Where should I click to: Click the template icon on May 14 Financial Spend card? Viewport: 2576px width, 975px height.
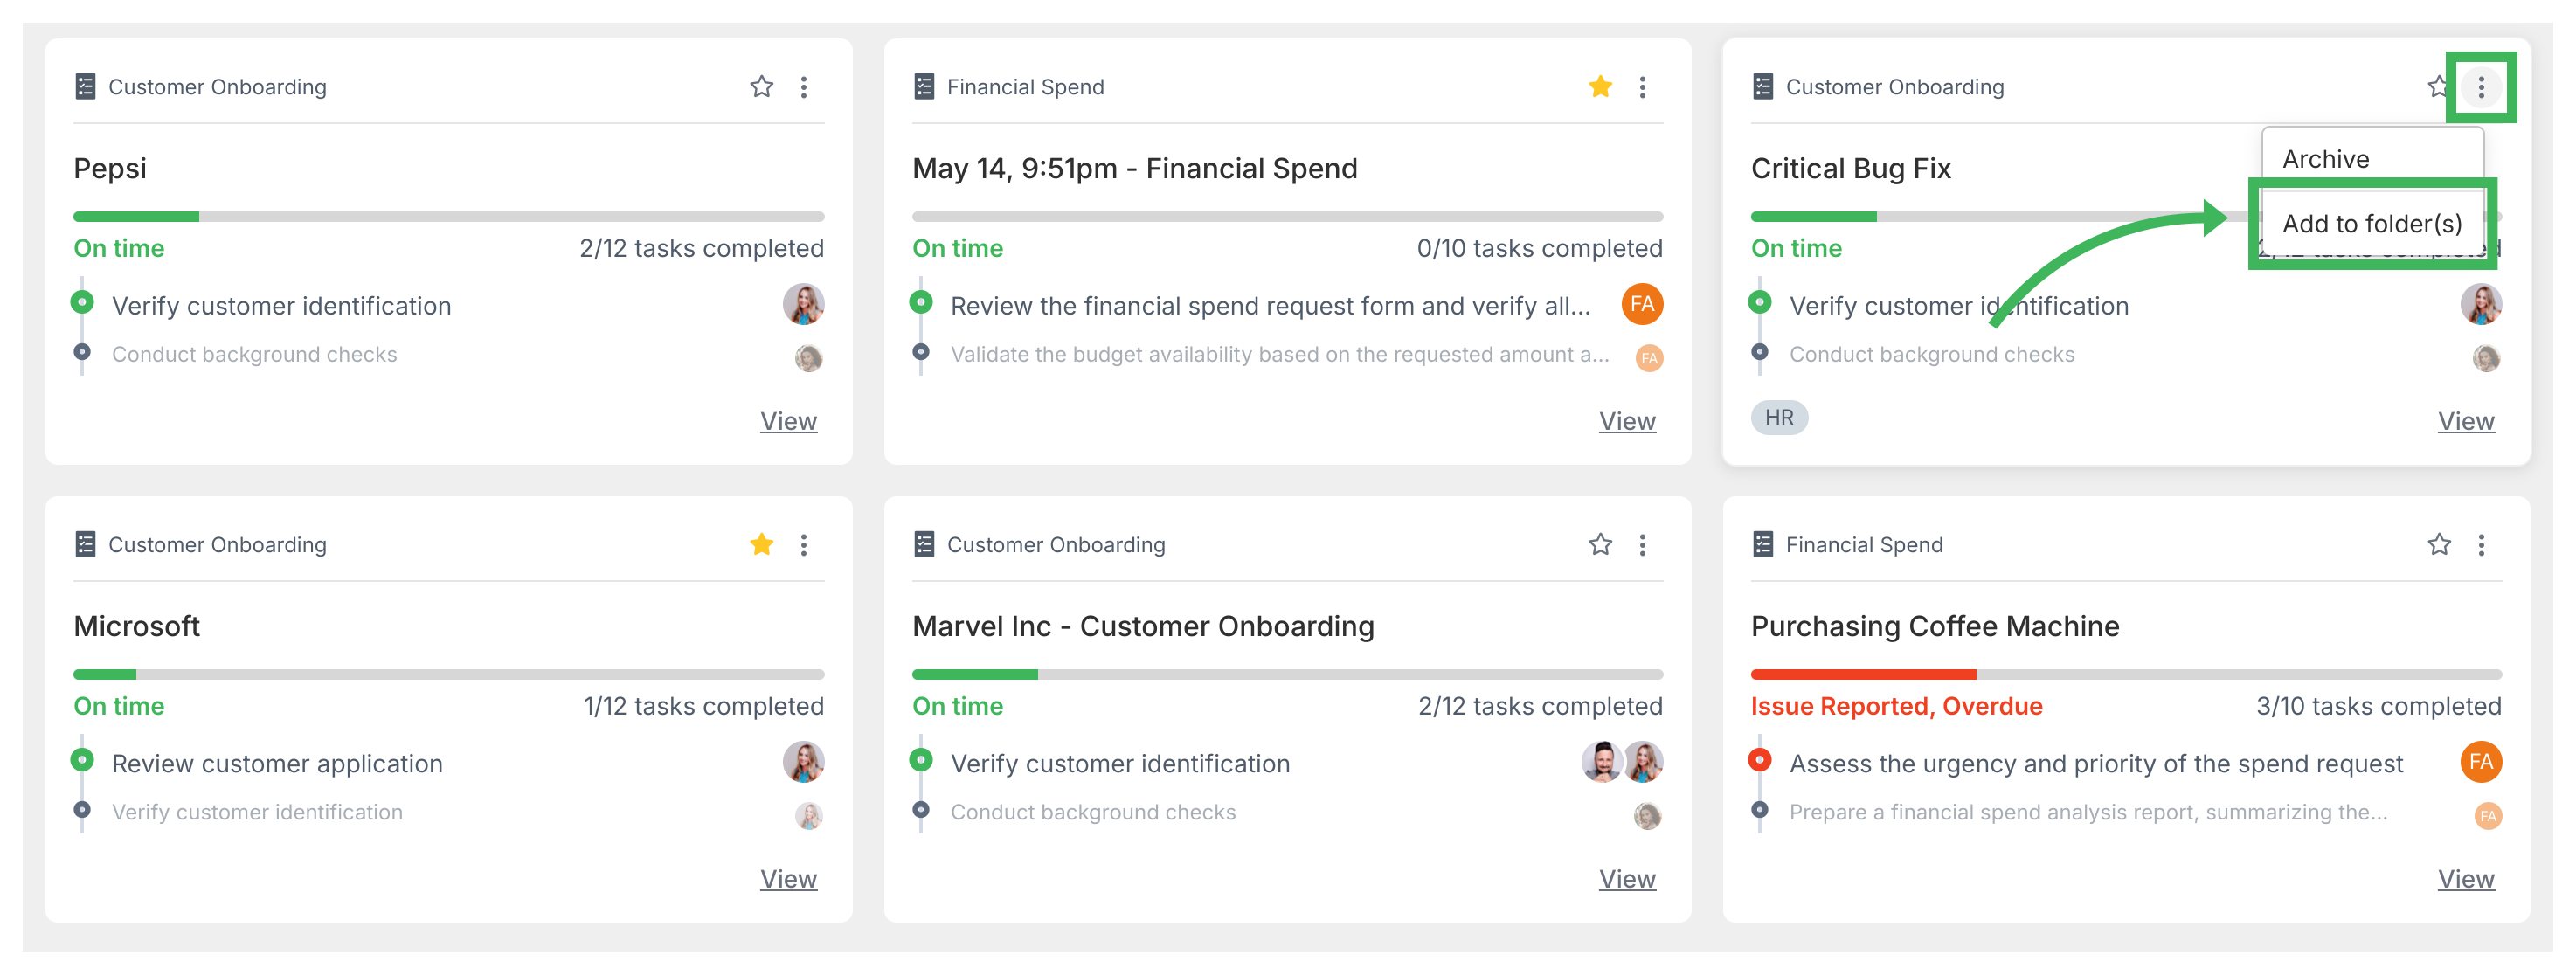[x=924, y=87]
